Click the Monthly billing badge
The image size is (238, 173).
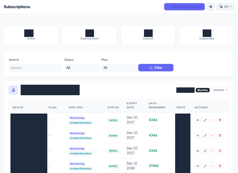coord(202,90)
